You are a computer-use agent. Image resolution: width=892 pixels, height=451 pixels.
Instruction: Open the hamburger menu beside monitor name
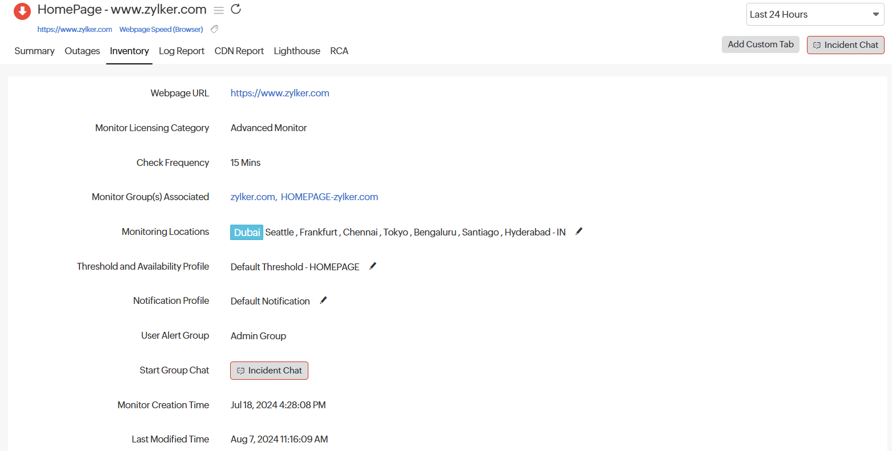[x=219, y=10]
